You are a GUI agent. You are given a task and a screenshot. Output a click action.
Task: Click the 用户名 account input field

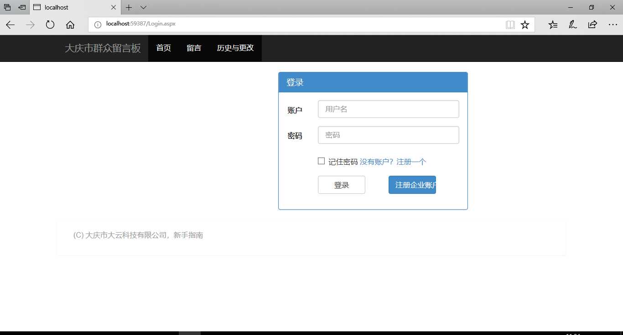pyautogui.click(x=388, y=109)
